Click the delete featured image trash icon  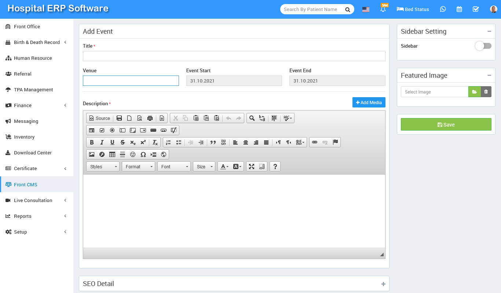click(486, 92)
